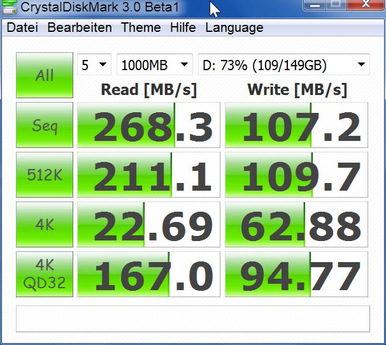The image size is (386, 345).
Task: Minimize the CrystalDiskMark window
Action: [x=315, y=4]
